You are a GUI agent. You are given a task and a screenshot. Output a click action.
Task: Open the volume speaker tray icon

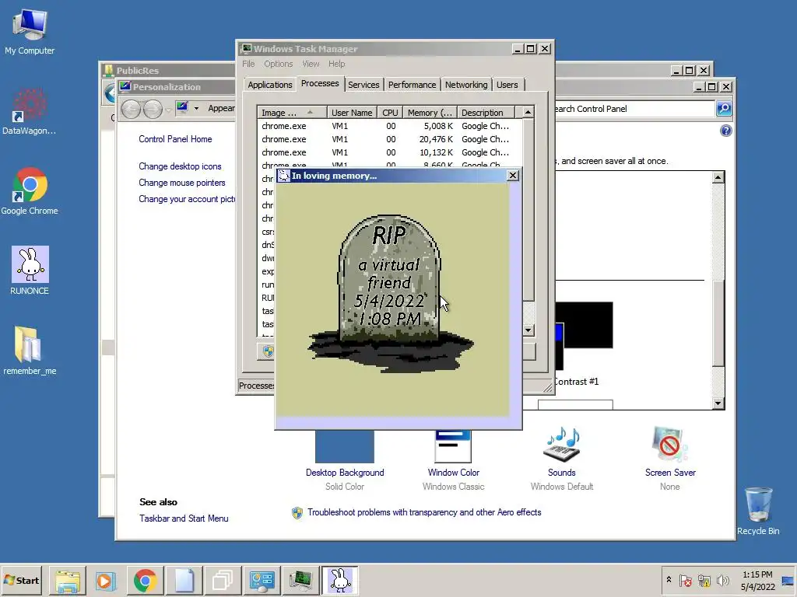pyautogui.click(x=722, y=580)
